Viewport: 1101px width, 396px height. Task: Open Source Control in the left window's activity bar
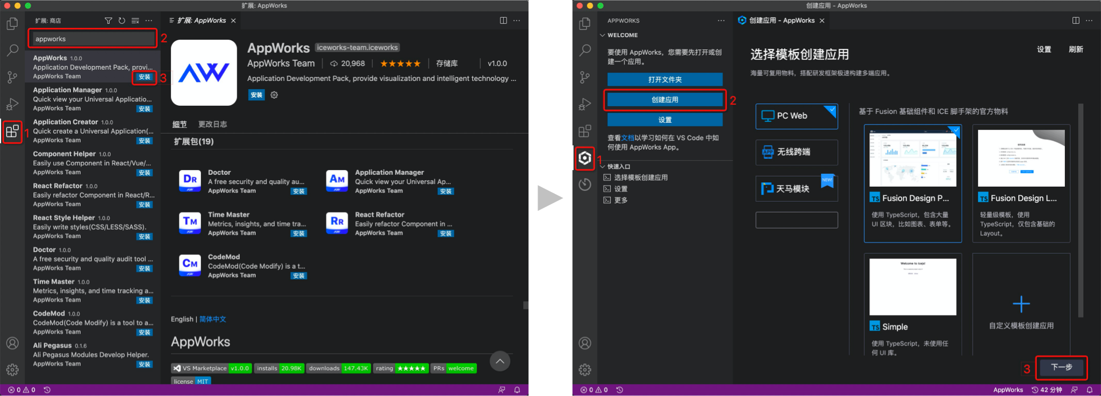pos(12,77)
